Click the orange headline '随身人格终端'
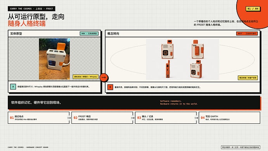This screenshot has width=268, height=151. [x=27, y=23]
